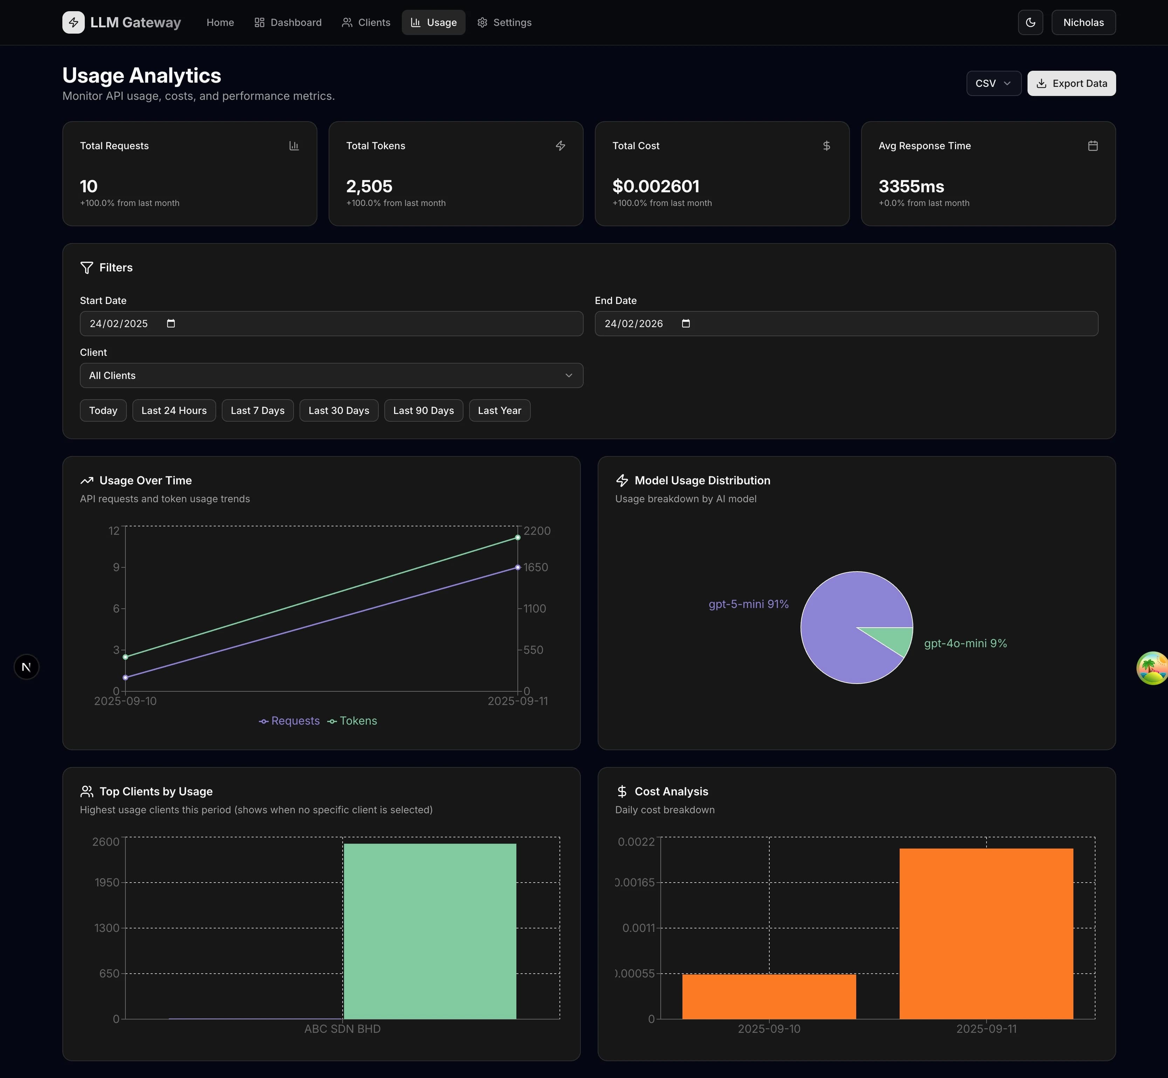Click calendar icon on Avg Response Time card
The width and height of the screenshot is (1168, 1078).
click(x=1093, y=146)
